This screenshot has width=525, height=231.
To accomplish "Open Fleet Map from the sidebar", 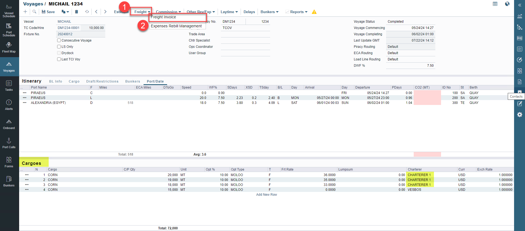I will tap(9, 47).
